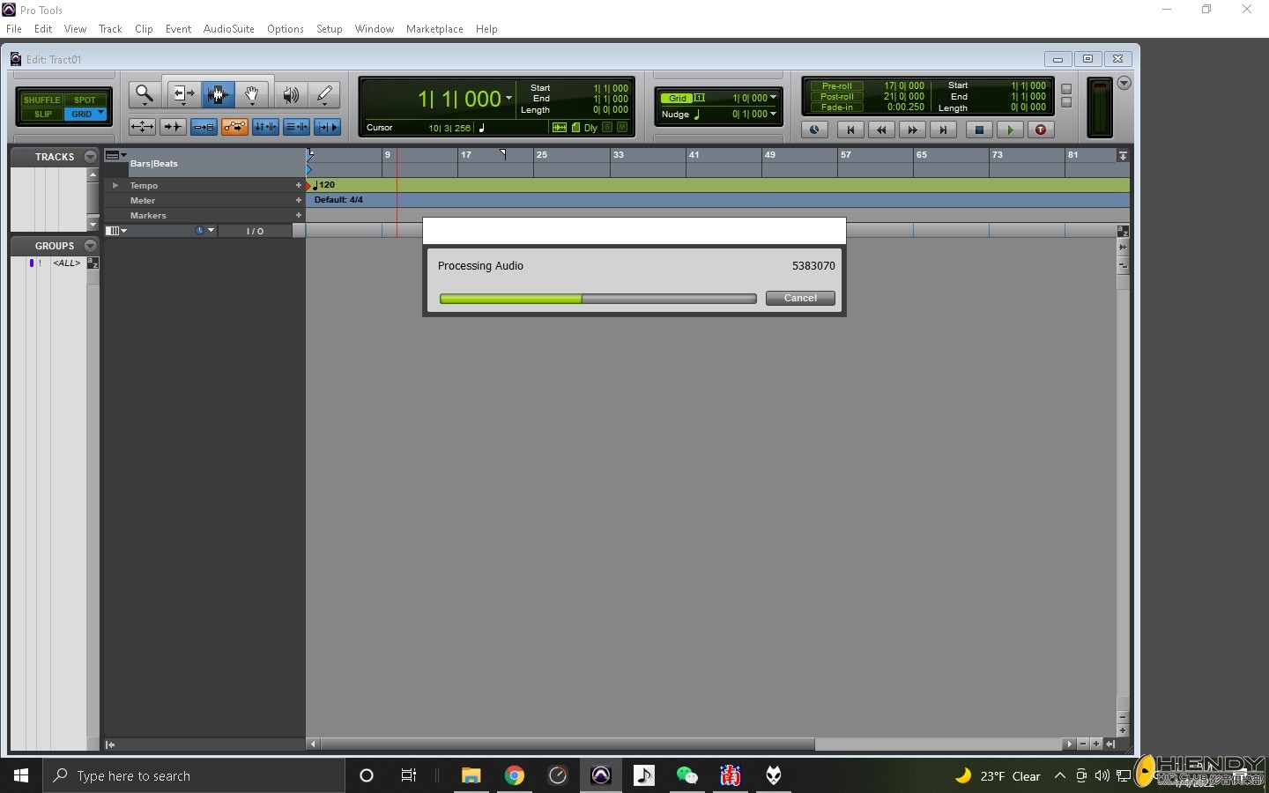Enable Shuffle edit mode

pyautogui.click(x=41, y=100)
